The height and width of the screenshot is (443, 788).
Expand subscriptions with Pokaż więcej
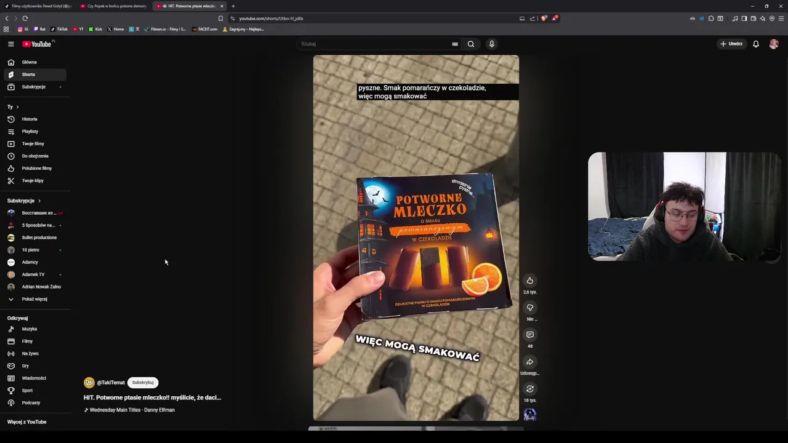[35, 299]
